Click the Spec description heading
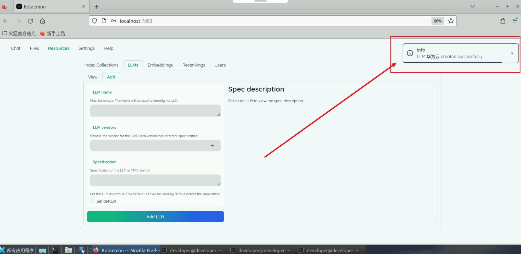The height and width of the screenshot is (254, 521). (x=256, y=89)
